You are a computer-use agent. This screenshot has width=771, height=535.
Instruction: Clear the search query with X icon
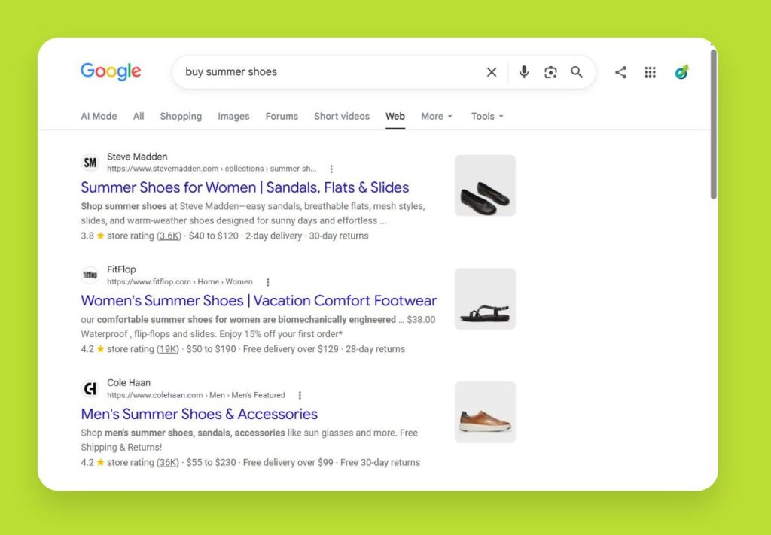(491, 72)
